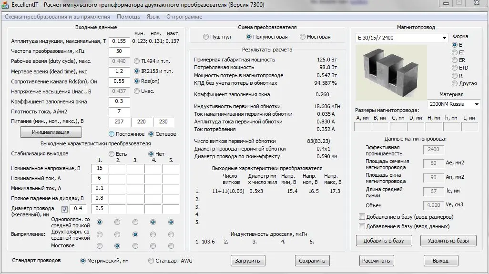Image resolution: width=489 pixels, height=274 pixels.
Task: Open the Язык menu
Action: click(x=153, y=17)
